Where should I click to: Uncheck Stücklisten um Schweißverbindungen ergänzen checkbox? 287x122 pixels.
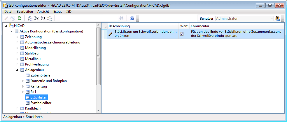pos(182,34)
